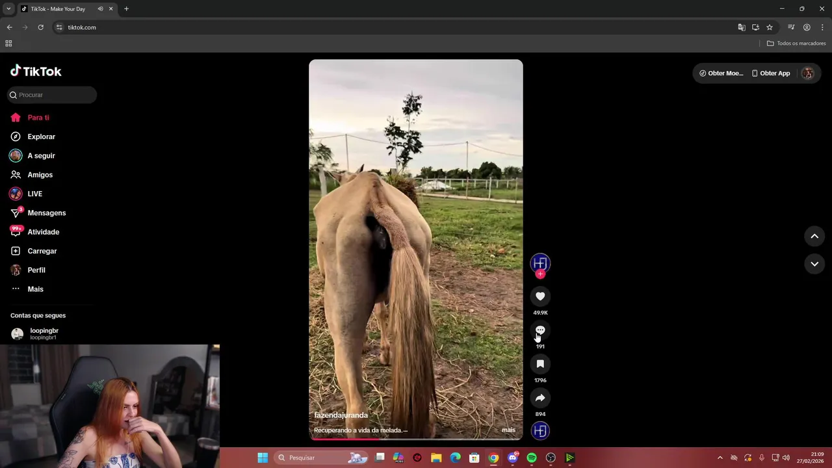832x468 pixels.
Task: Open Chrome three-dot menu
Action: [x=823, y=27]
